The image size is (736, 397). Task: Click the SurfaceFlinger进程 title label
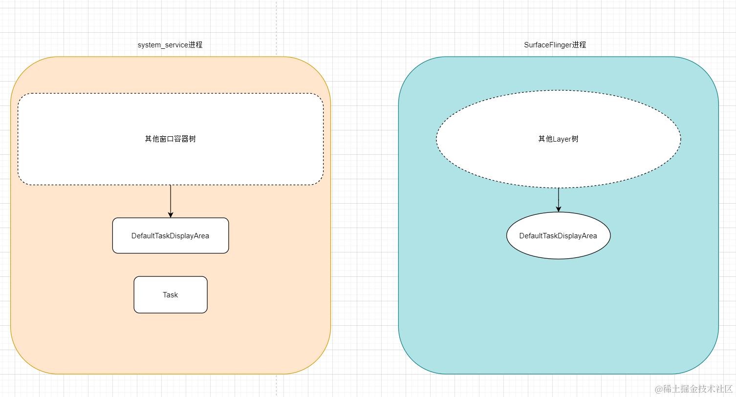click(555, 44)
